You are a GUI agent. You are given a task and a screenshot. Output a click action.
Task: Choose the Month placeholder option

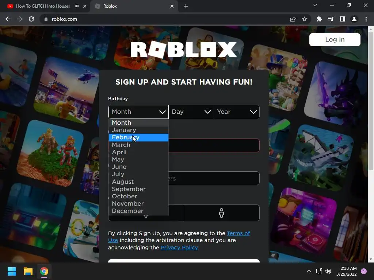tap(138, 122)
